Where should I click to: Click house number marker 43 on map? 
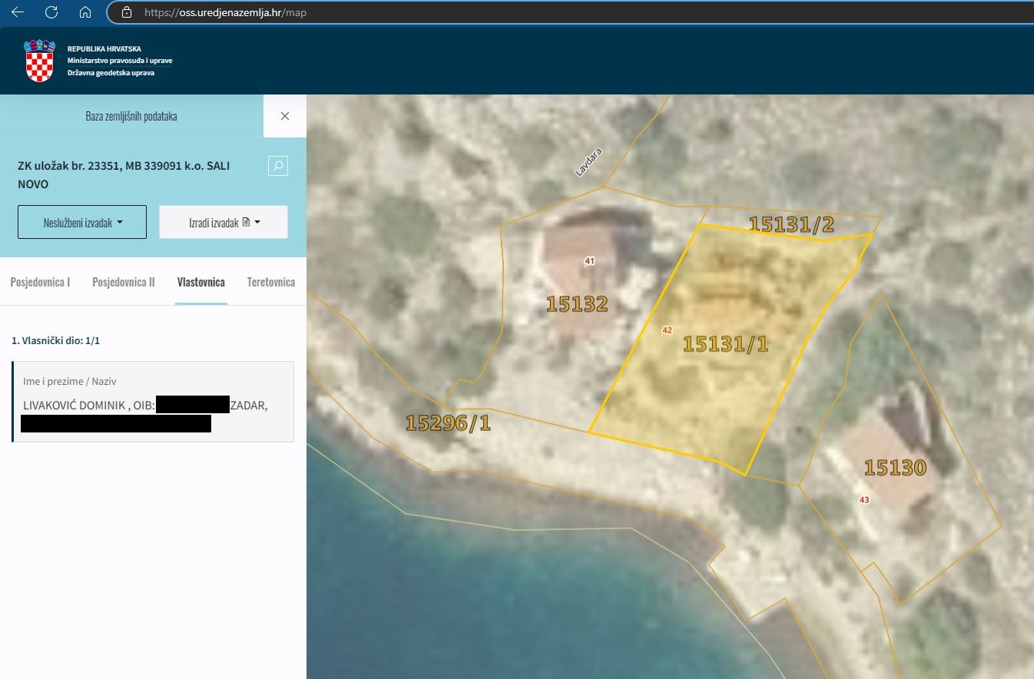(864, 500)
